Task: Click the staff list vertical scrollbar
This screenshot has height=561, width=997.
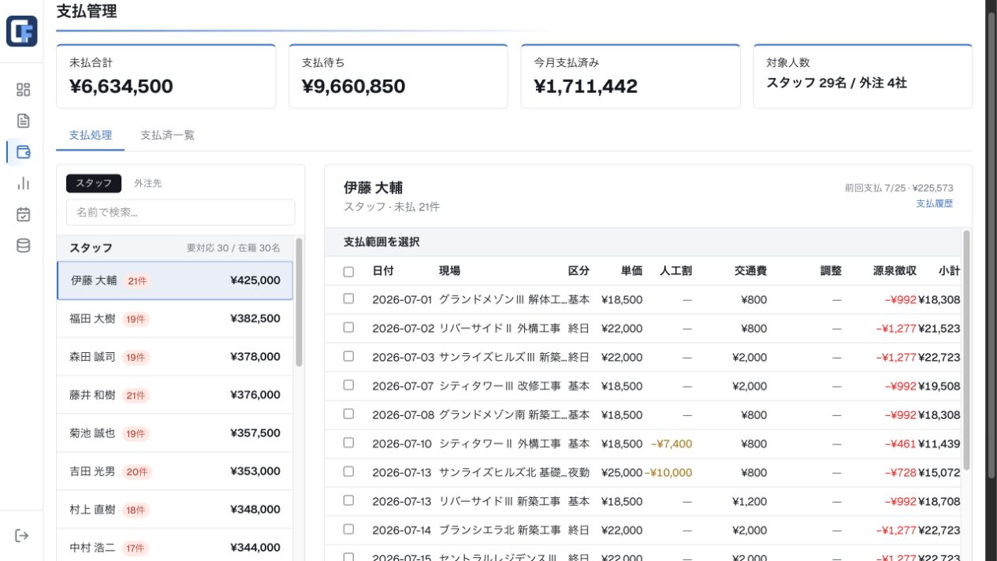Action: click(x=299, y=302)
